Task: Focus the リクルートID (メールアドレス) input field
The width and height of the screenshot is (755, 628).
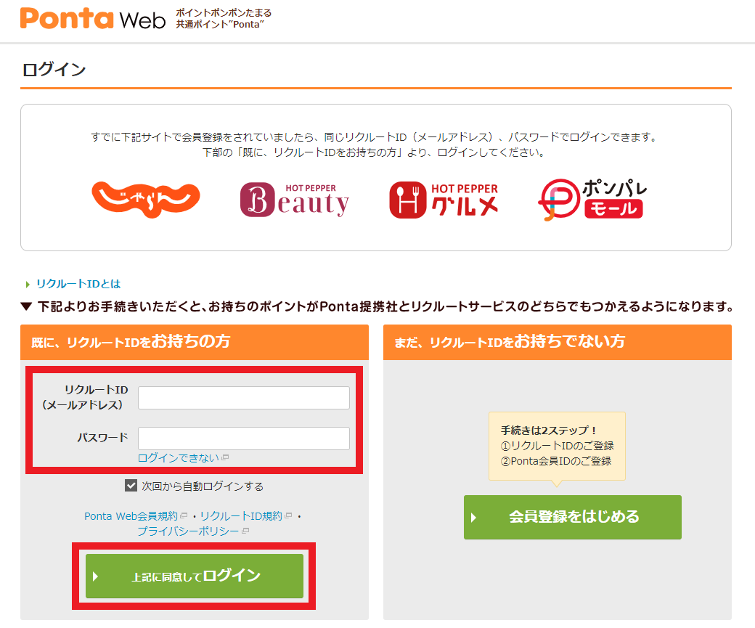Action: pos(243,398)
